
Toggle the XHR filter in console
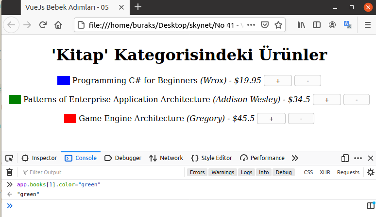coord(325,172)
